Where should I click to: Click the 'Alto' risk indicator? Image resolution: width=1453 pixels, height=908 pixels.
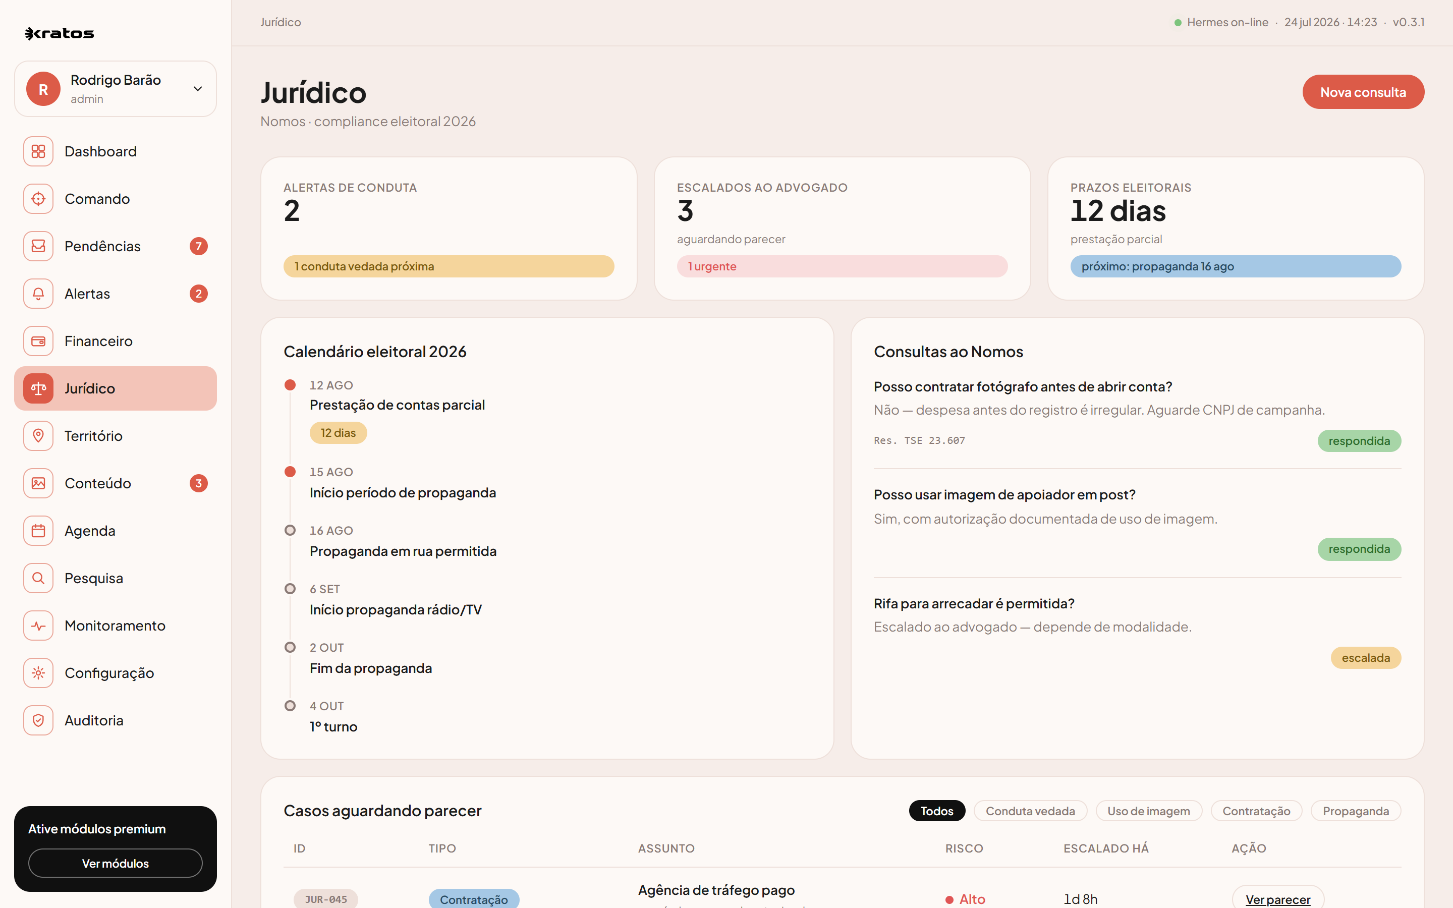(x=966, y=899)
